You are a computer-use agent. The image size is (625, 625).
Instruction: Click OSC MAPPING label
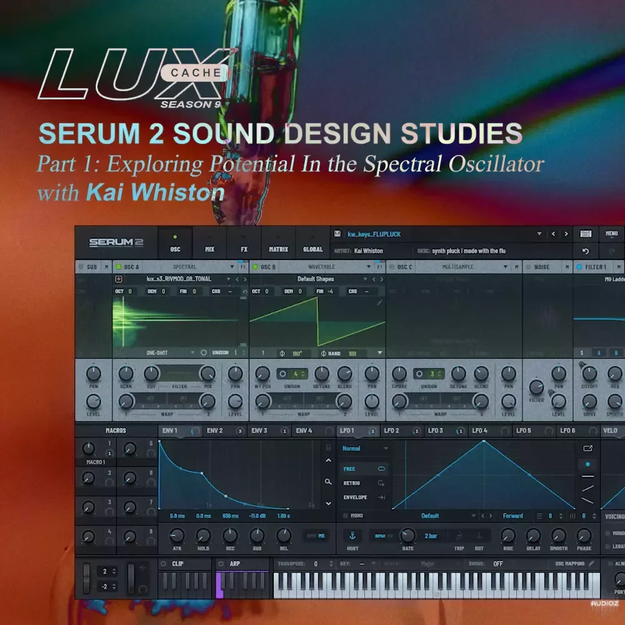coord(569,564)
